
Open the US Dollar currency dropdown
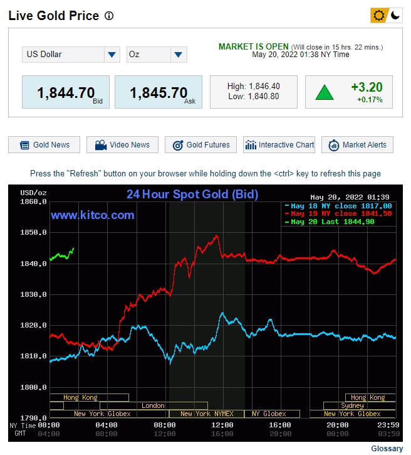pos(71,55)
